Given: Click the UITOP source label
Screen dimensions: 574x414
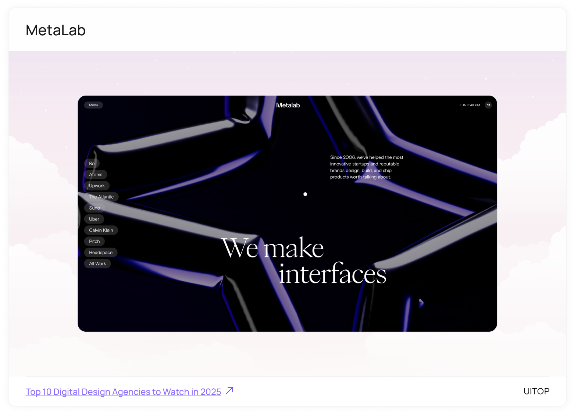Looking at the screenshot, I should point(536,391).
